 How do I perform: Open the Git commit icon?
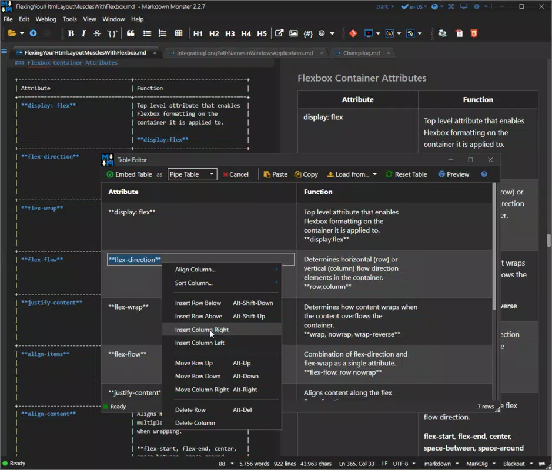coord(353,33)
